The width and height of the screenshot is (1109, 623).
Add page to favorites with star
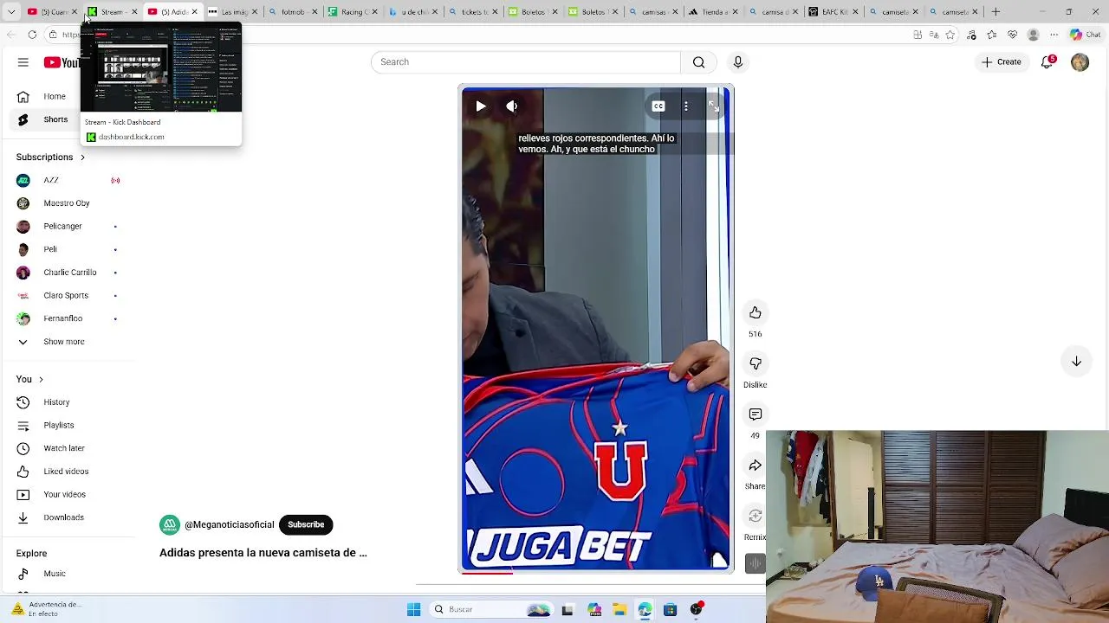tap(950, 35)
